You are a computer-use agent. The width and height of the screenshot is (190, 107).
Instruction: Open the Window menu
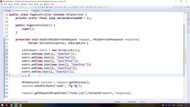pyautogui.click(x=47, y=4)
